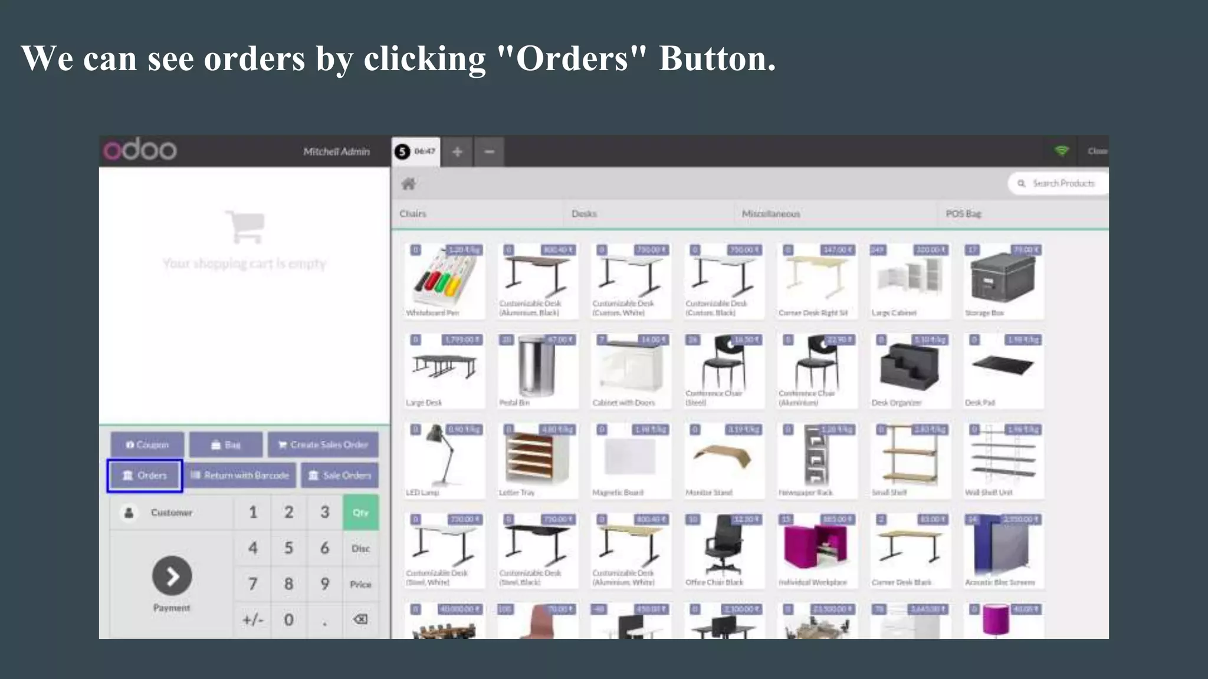Select order tab 5 at 06:47
The width and height of the screenshot is (1208, 679).
[416, 151]
